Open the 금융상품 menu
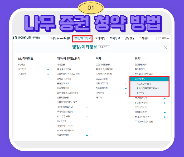The image size is (184, 157). pyautogui.click(x=129, y=38)
